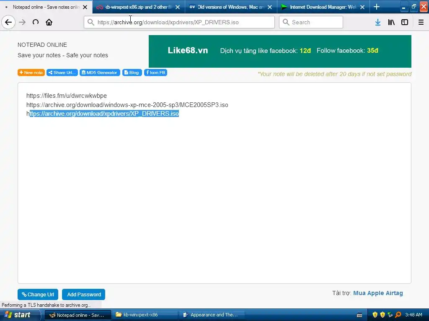Open a new tab with plus button
Image resolution: width=429 pixels, height=321 pixels.
point(377,7)
